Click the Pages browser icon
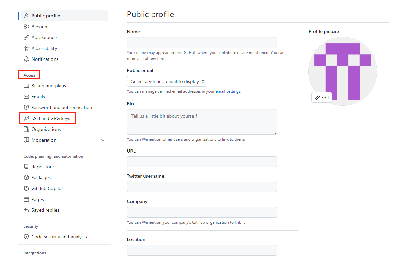Screen dimensions: 420x256 point(26,199)
